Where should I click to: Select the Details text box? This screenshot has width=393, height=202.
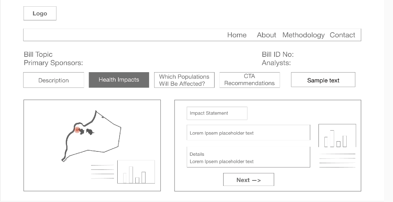[x=248, y=157]
